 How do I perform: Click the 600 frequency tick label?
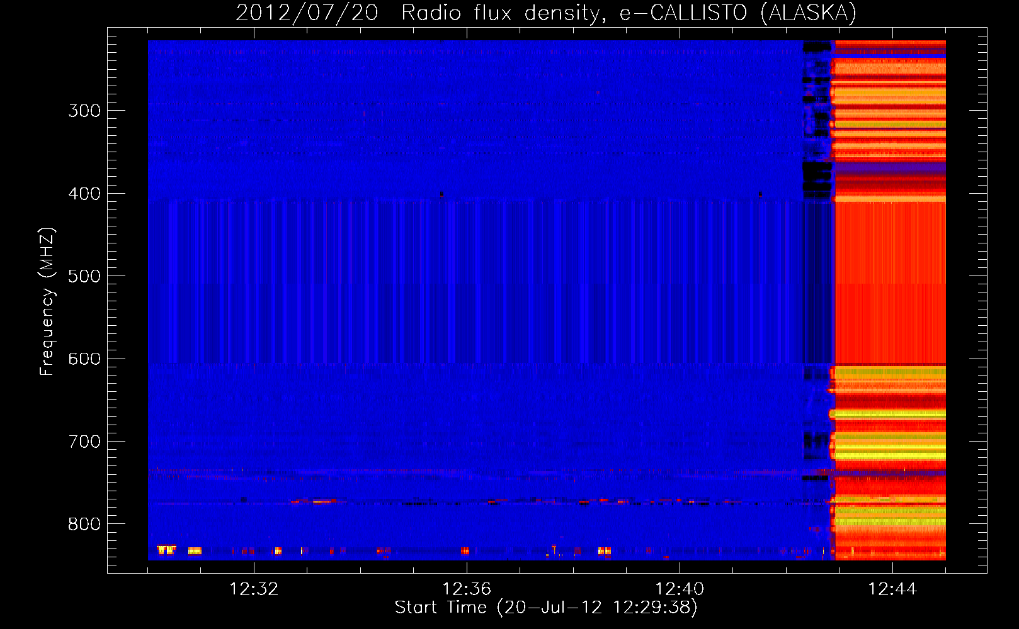[x=84, y=359]
